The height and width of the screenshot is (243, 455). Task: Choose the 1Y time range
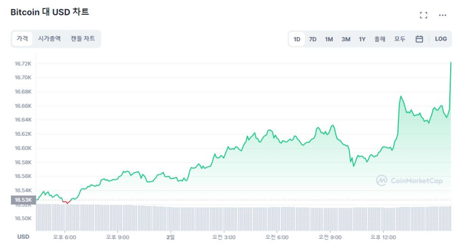pyautogui.click(x=362, y=39)
